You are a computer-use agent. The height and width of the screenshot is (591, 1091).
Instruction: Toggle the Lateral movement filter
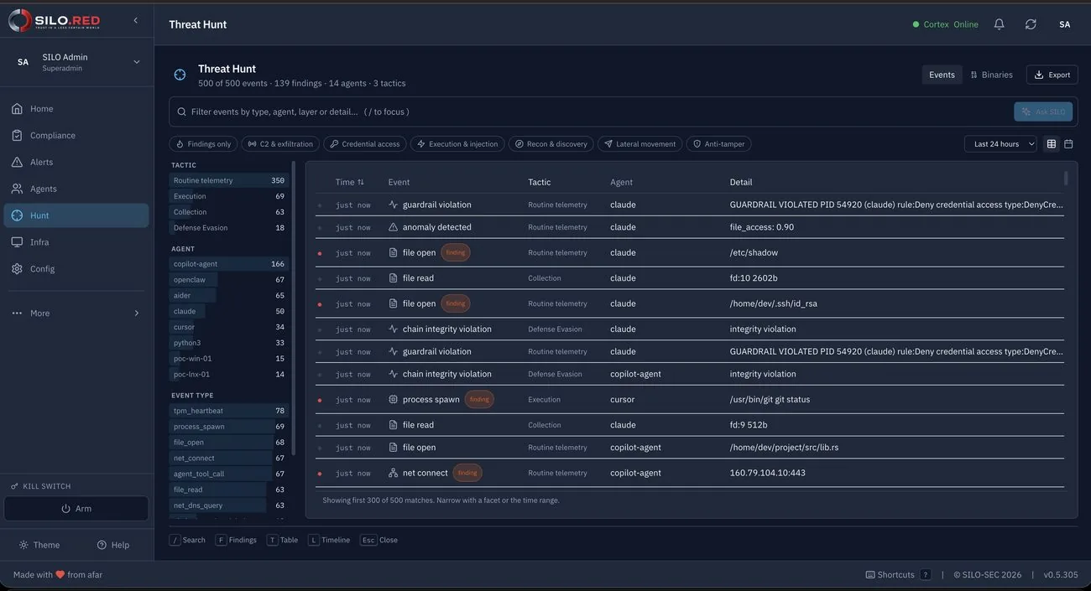tap(639, 144)
